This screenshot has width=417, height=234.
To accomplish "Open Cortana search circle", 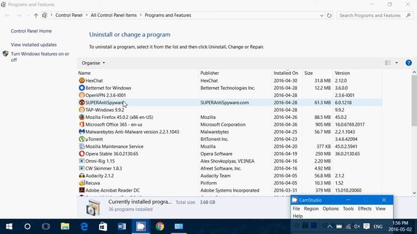I will tap(27, 226).
